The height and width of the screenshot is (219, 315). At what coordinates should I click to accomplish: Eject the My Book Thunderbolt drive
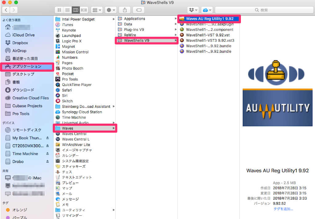point(47,138)
